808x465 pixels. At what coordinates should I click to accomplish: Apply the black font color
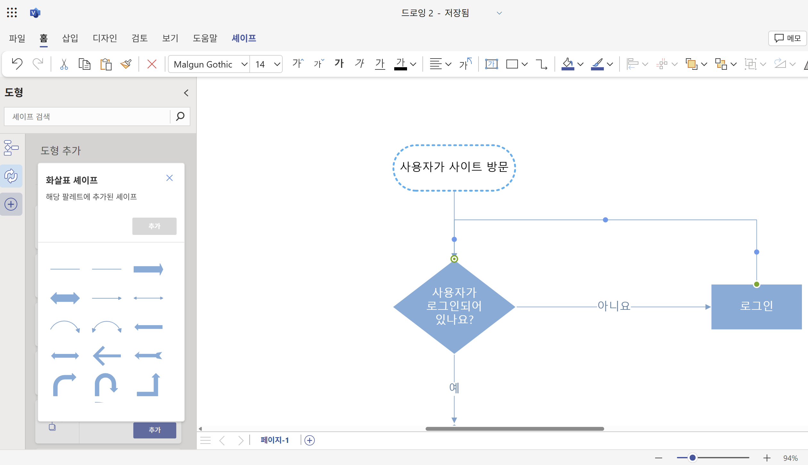[401, 64]
